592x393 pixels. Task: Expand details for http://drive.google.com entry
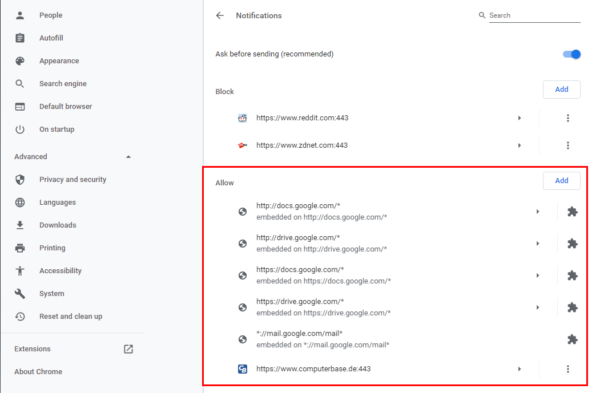point(538,244)
